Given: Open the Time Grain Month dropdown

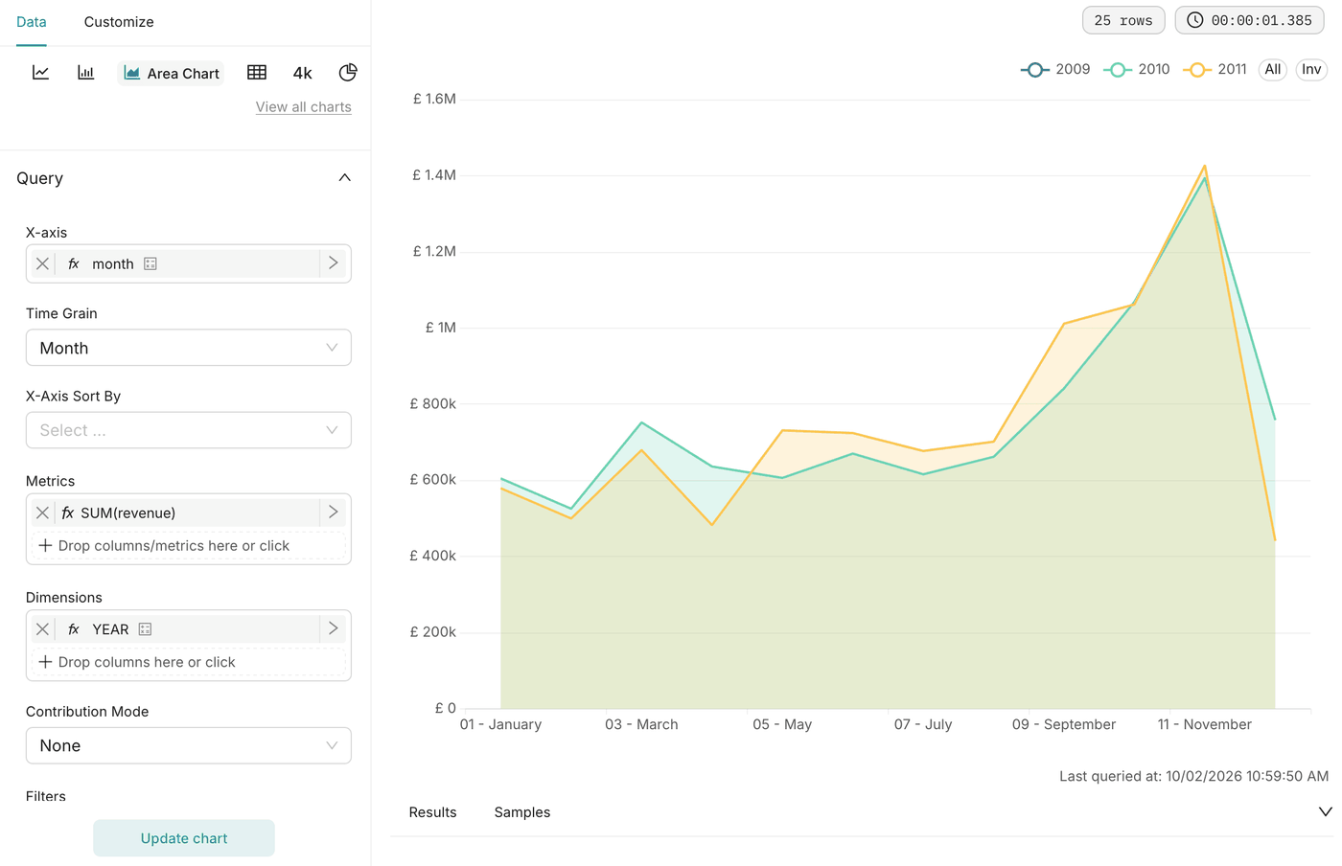Looking at the screenshot, I should coord(189,348).
